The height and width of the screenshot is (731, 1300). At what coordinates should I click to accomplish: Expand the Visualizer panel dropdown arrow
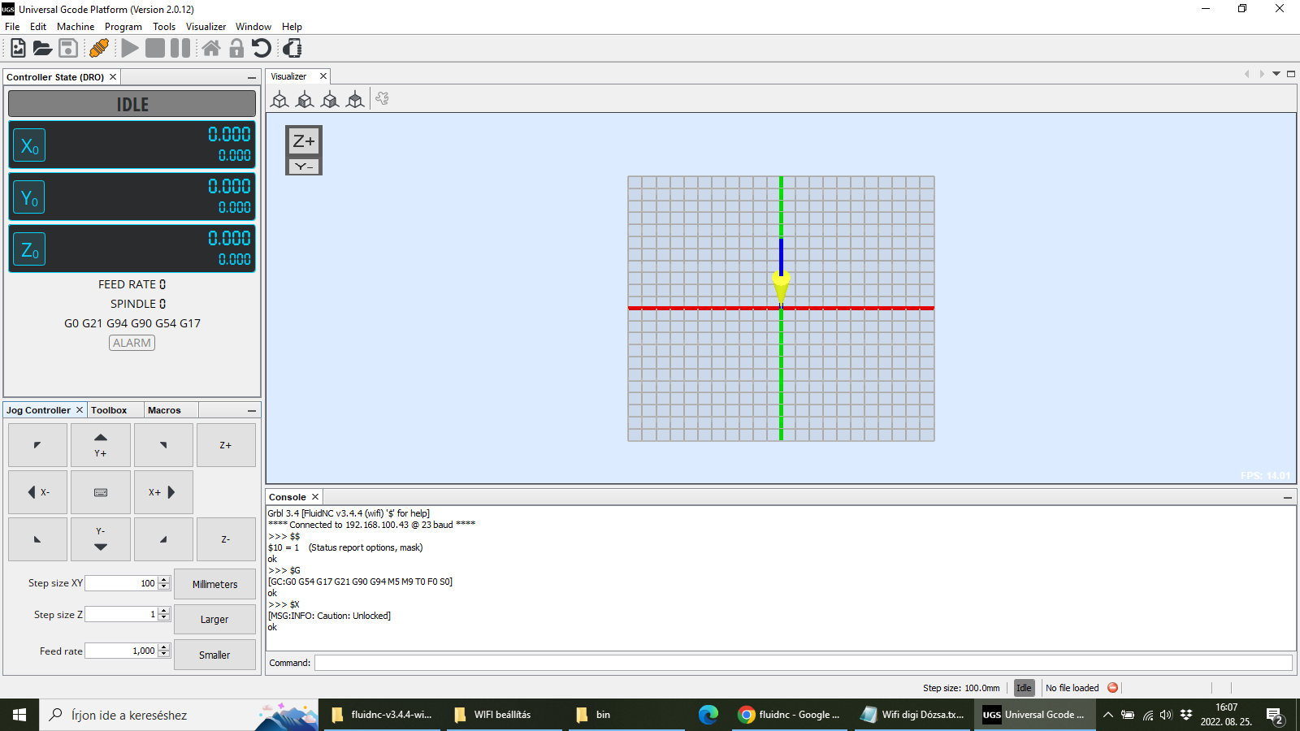1277,73
